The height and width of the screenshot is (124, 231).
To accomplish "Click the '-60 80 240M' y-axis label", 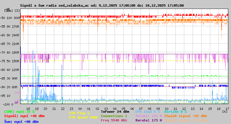I will 10,35.
